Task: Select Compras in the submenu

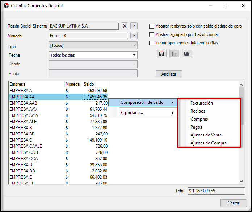Action: pyautogui.click(x=199, y=119)
